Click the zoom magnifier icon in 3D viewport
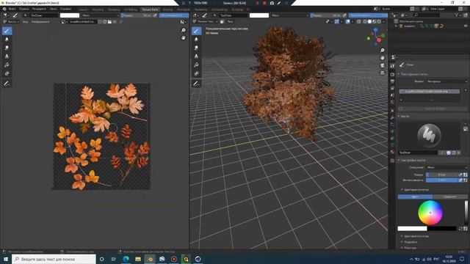This screenshot has height=264, width=470. [382, 51]
